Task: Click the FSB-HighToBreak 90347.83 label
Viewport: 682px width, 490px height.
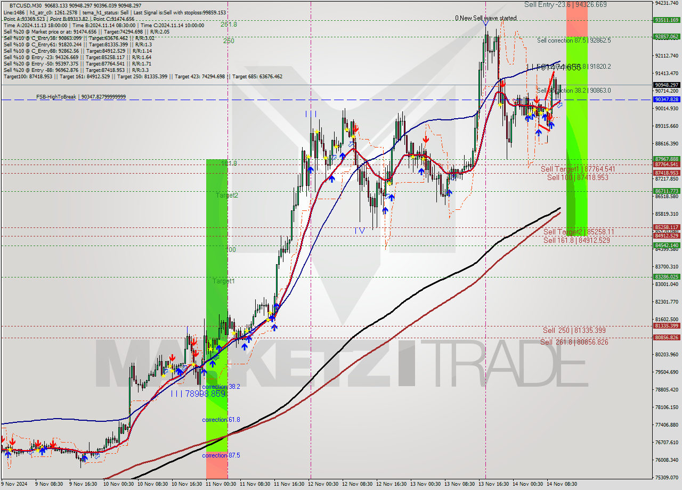Action: (x=81, y=97)
